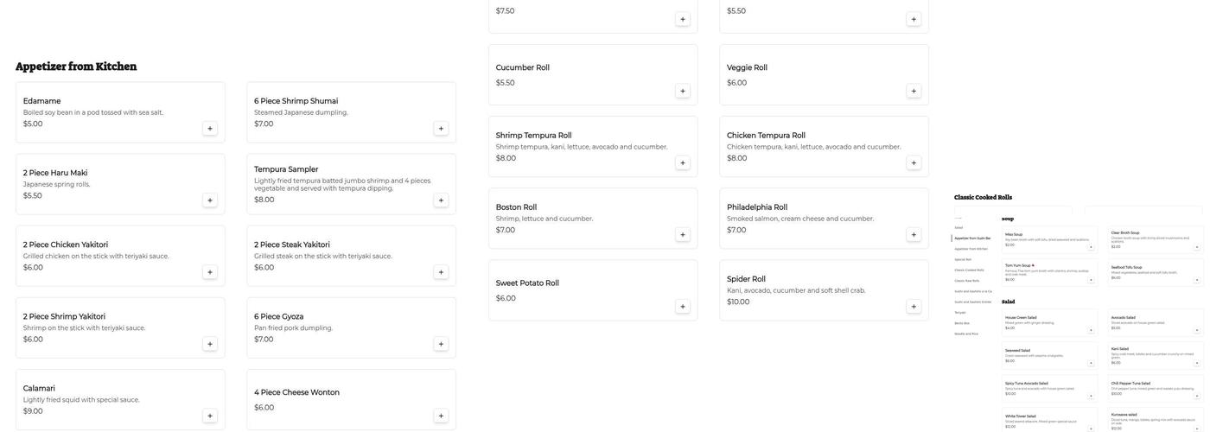The image size is (1210, 432).
Task: Add Tempura Sampler with the plus icon
Action: (441, 200)
